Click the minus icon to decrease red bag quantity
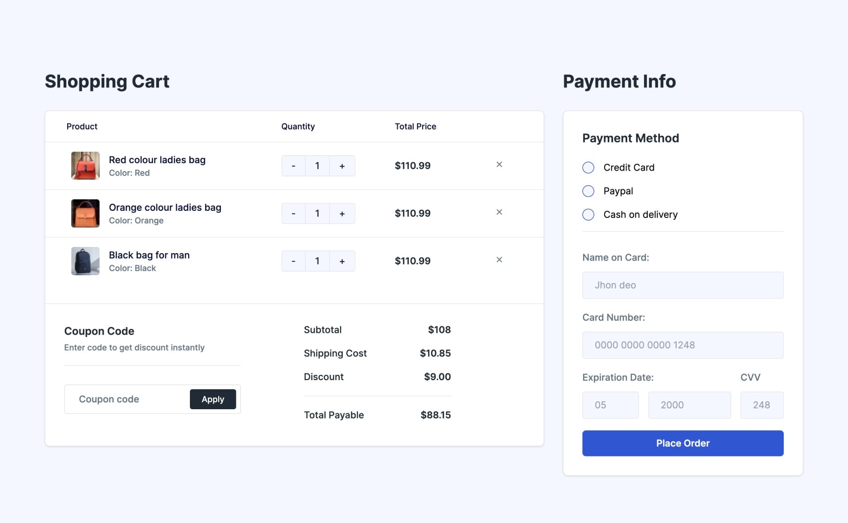 pyautogui.click(x=294, y=165)
